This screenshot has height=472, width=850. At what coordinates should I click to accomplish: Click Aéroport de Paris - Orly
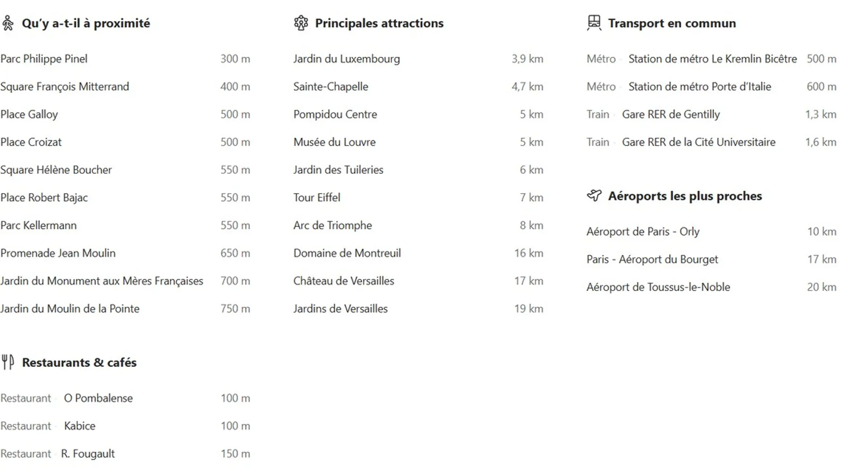[643, 232]
